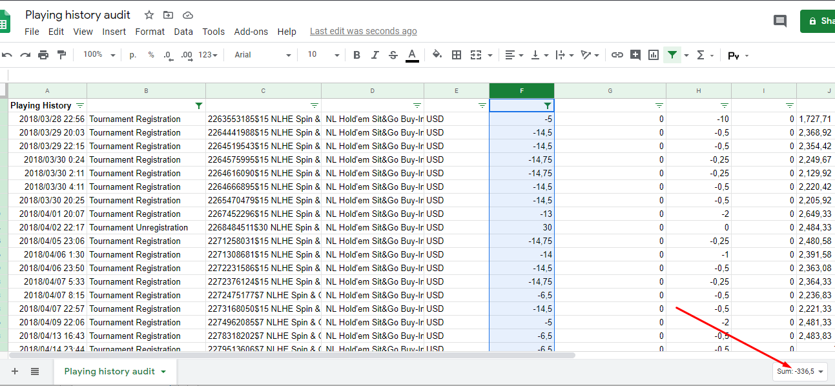The height and width of the screenshot is (386, 835).
Task: Open the Edit menu
Action: [56, 32]
